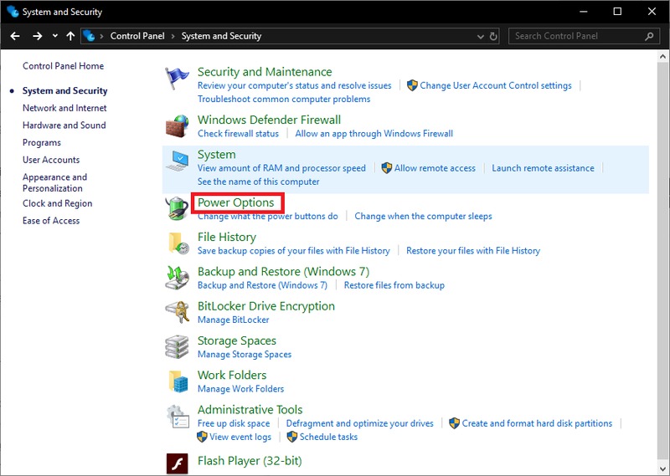
Task: Click the BitLocker Drive Encryption keys icon
Action: click(x=178, y=312)
